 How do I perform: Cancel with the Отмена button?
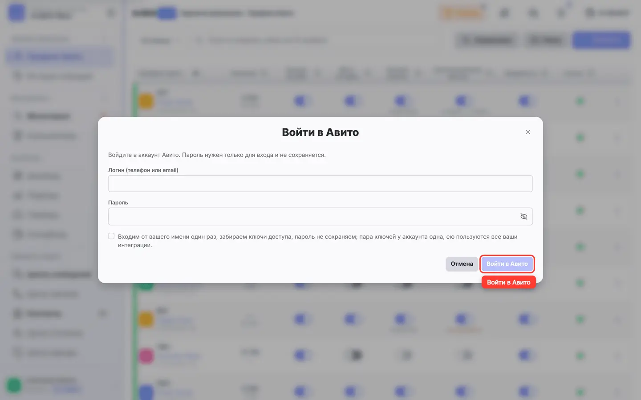coord(462,264)
